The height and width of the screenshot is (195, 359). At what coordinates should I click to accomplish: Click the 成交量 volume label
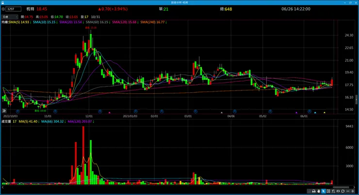(x=6, y=122)
